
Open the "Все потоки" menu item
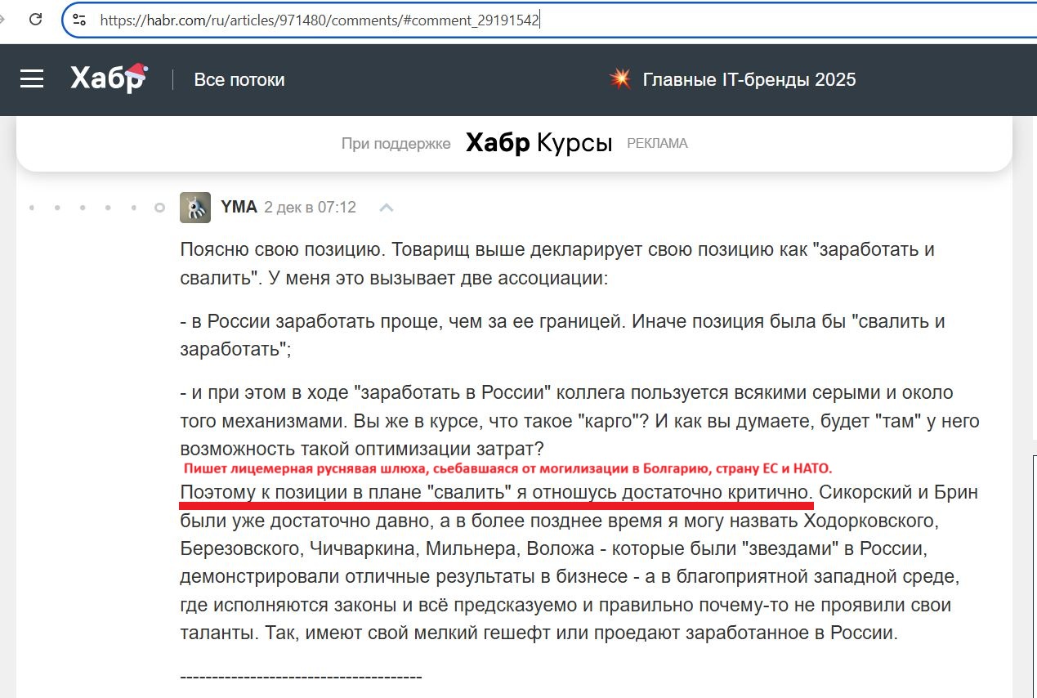(239, 79)
